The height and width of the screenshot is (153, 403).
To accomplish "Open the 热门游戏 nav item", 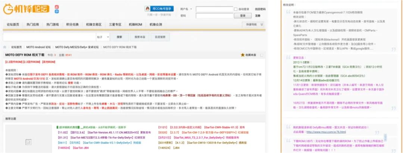I will tap(53, 25).
